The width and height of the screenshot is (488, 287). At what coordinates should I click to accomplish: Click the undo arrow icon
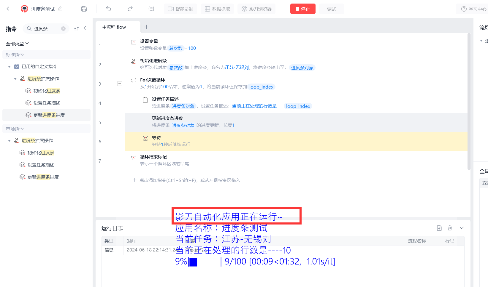click(x=108, y=9)
